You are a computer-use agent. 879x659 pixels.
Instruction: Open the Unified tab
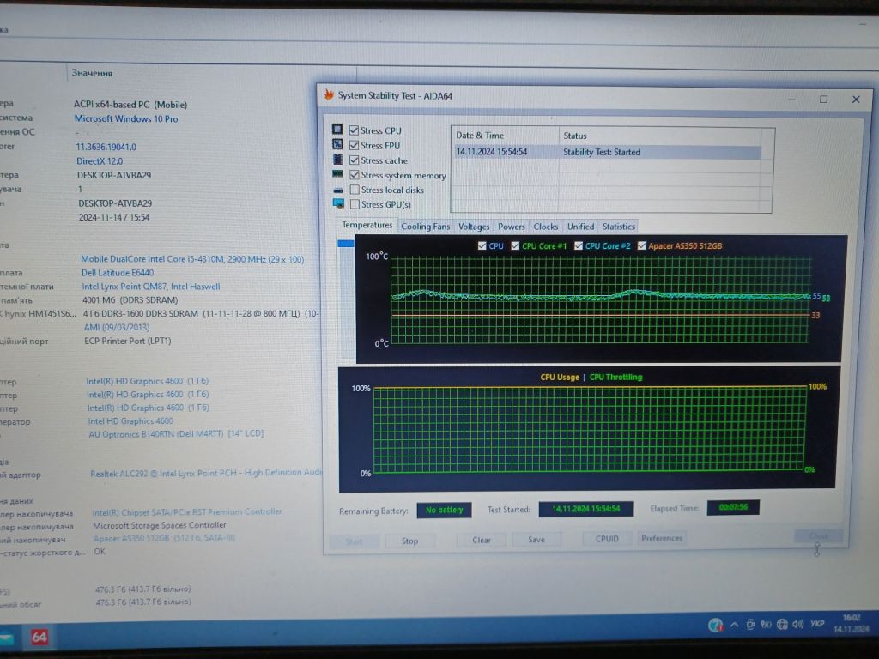click(580, 227)
